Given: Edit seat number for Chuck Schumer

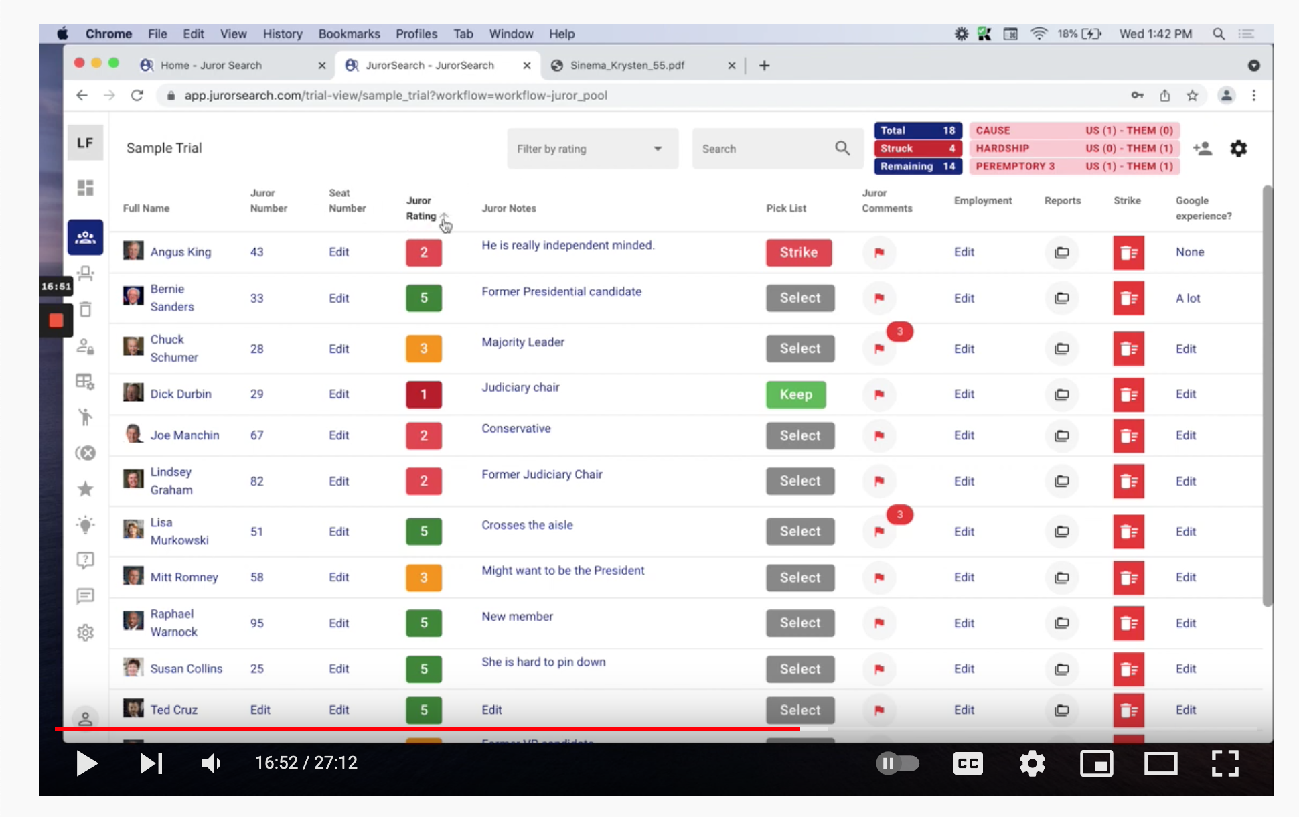Looking at the screenshot, I should point(339,349).
